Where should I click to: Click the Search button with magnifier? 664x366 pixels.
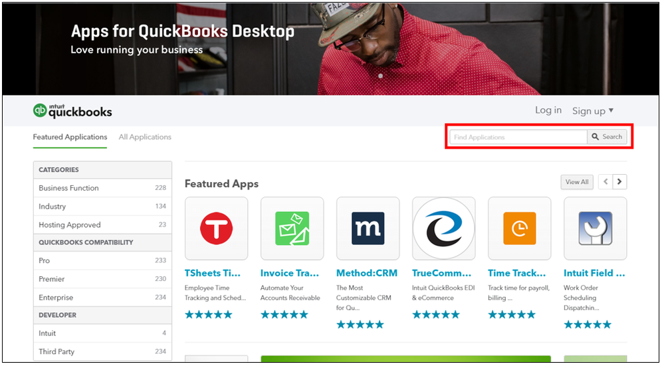(607, 137)
